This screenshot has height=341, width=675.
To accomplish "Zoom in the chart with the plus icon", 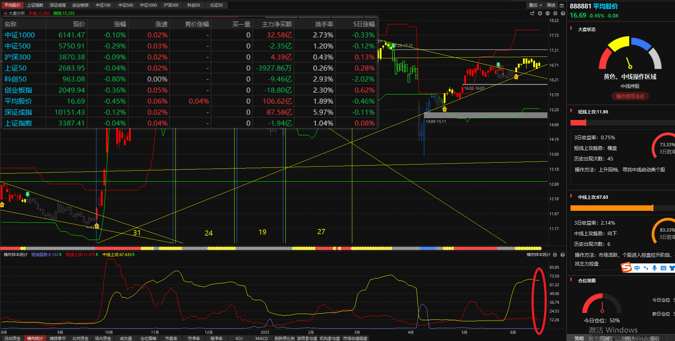I will click(540, 13).
